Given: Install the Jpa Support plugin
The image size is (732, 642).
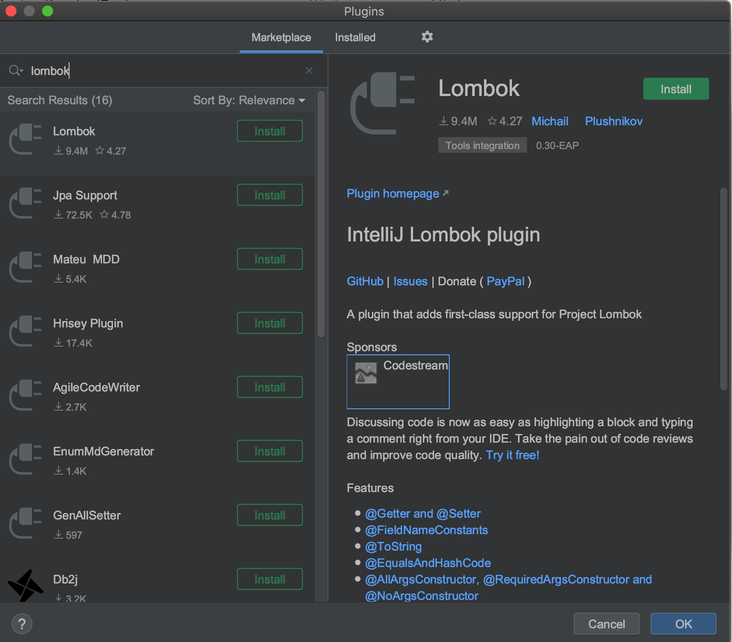Looking at the screenshot, I should (x=270, y=195).
